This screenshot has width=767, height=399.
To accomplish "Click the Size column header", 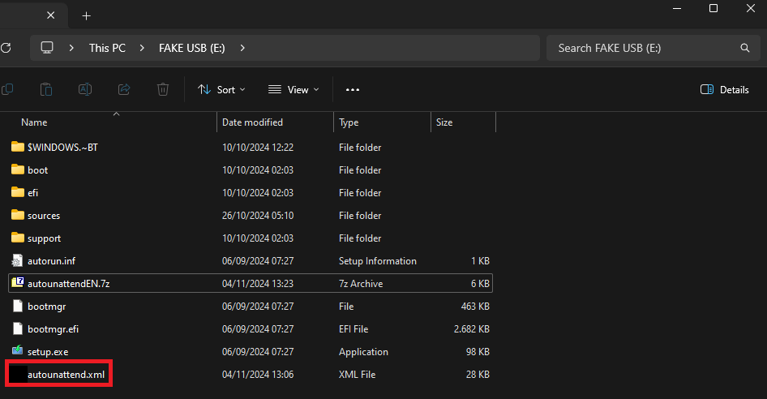I will click(444, 122).
